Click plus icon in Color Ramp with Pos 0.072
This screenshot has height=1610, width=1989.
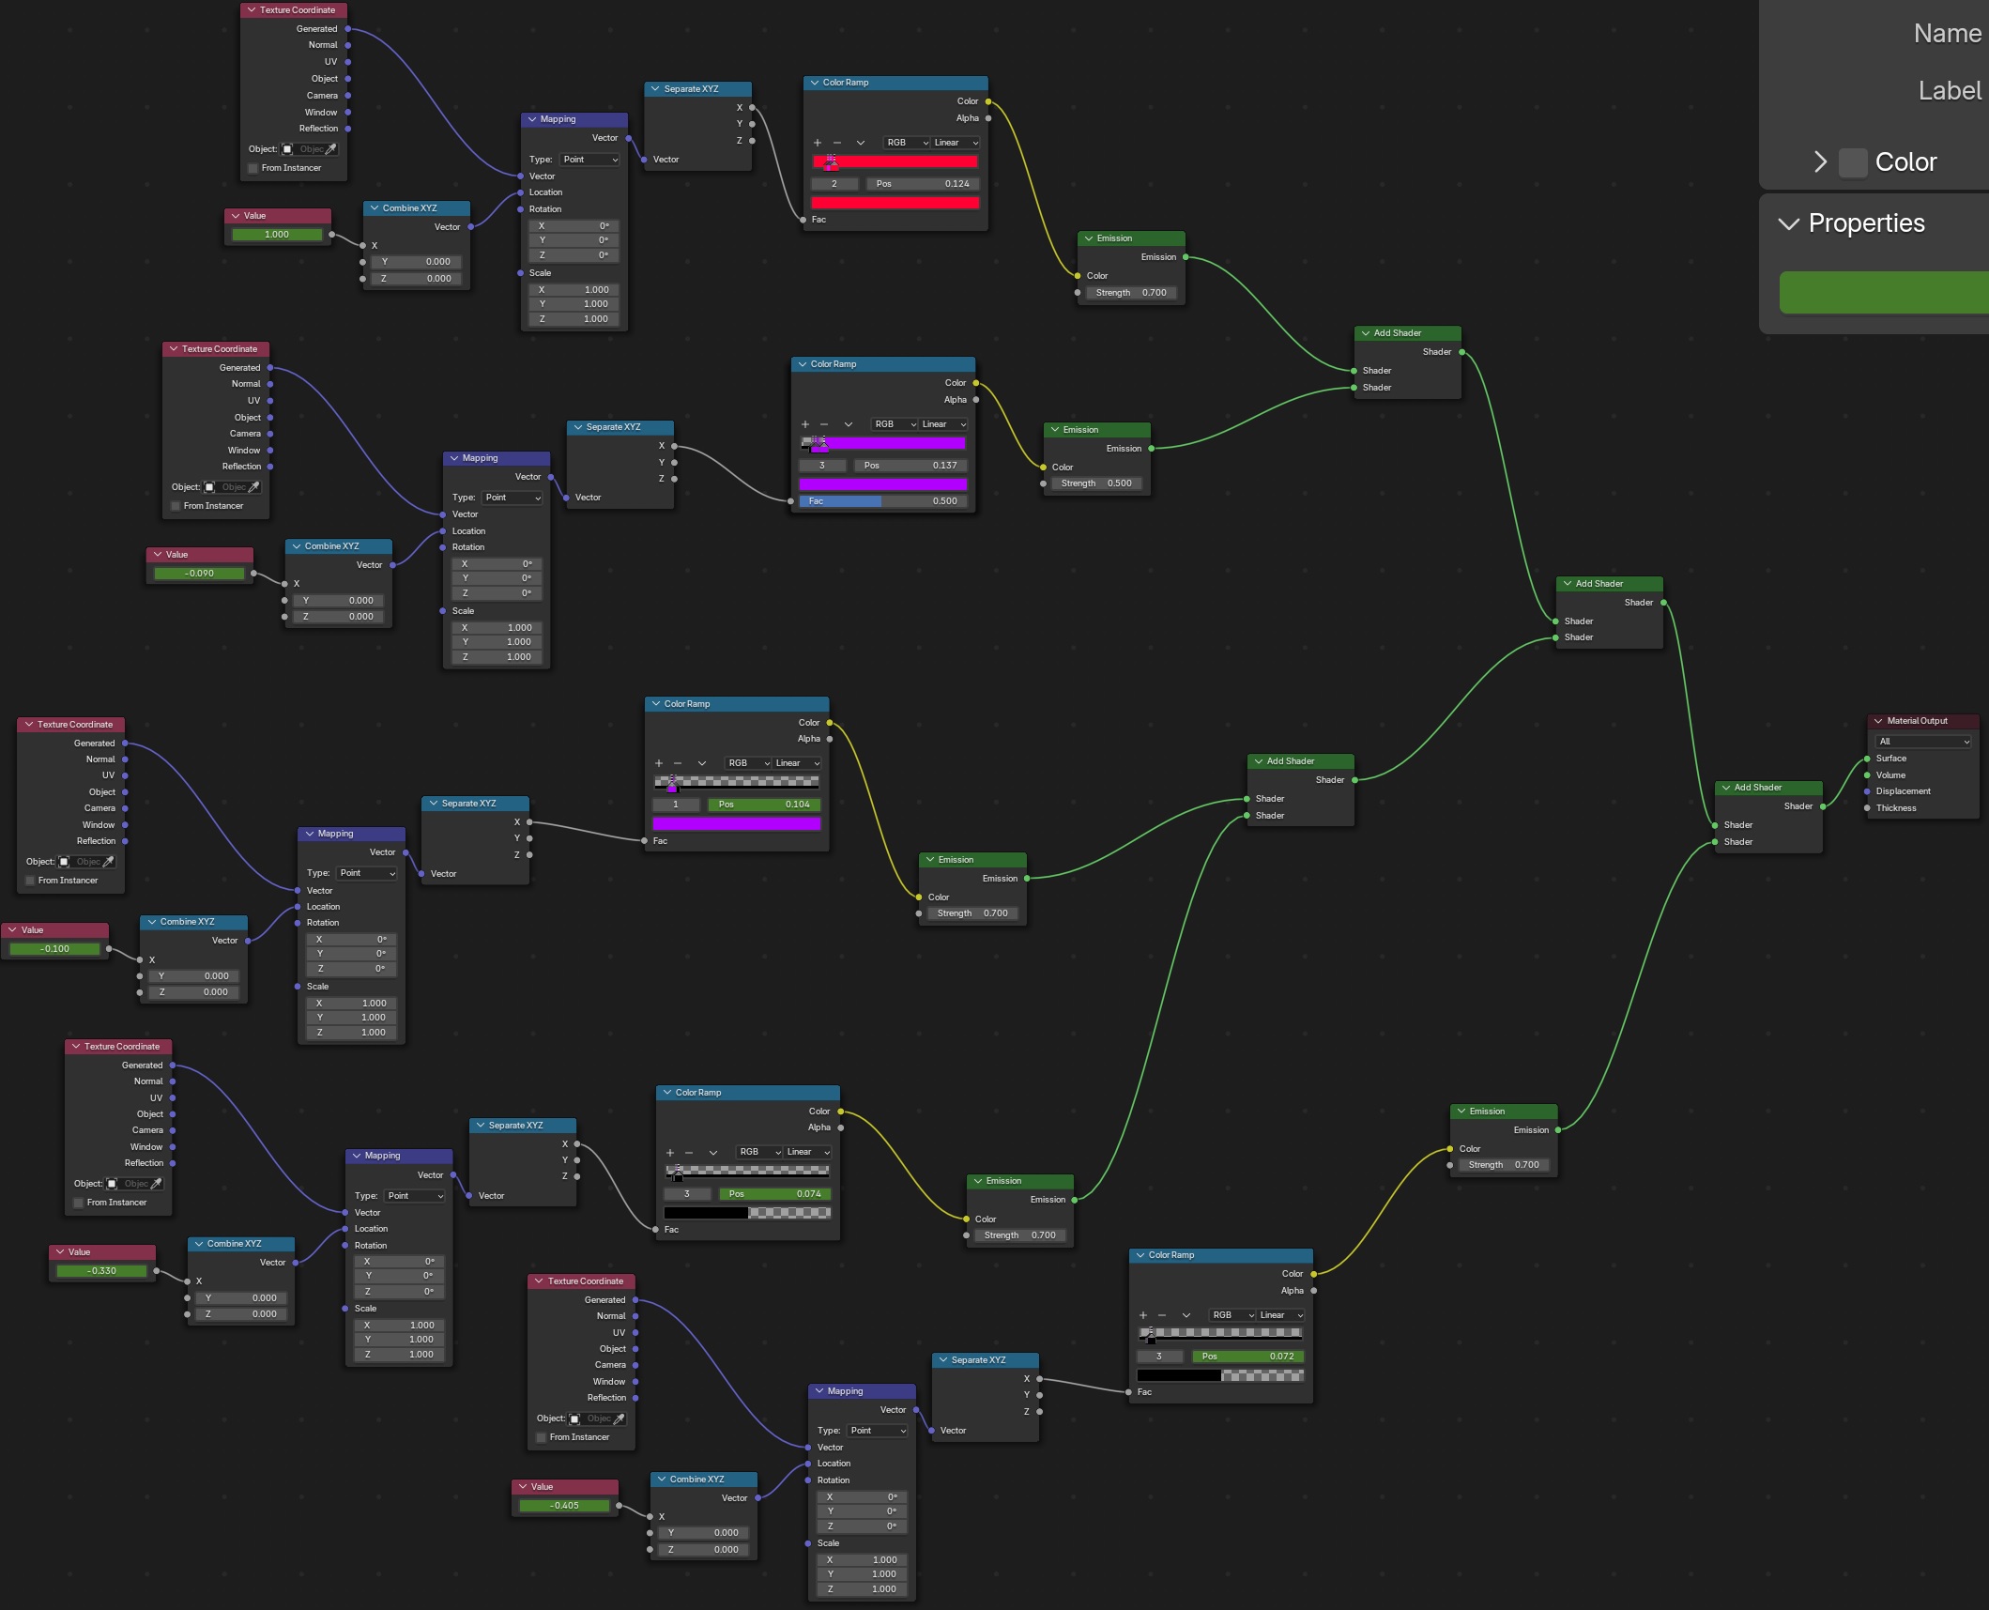coord(1142,1315)
